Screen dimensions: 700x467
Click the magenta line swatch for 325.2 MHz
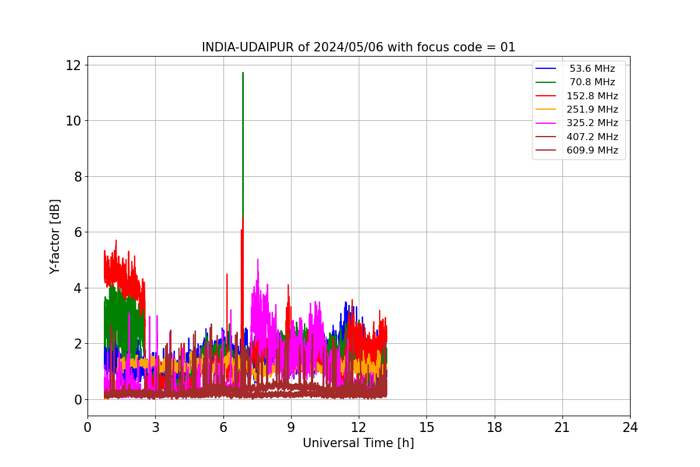546,123
